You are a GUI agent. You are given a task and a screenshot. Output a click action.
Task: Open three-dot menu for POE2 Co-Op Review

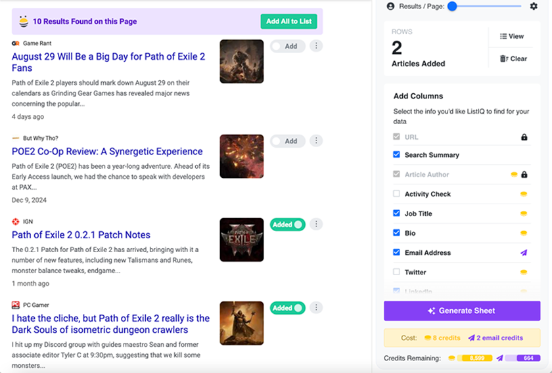[x=316, y=141]
